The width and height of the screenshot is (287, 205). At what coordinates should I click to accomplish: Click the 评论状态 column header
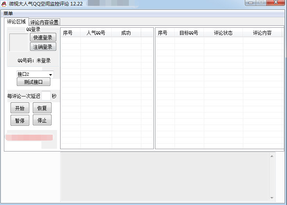tap(223, 33)
